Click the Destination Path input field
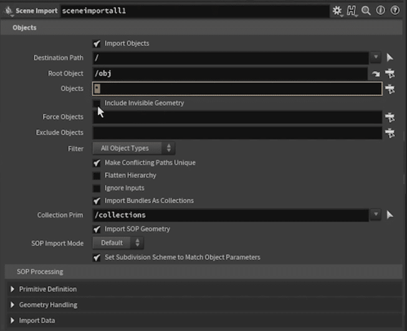This screenshot has width=407, height=331. (x=231, y=57)
